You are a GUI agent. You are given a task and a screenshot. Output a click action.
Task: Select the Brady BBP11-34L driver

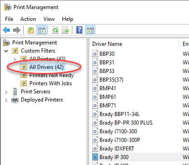pos(119,114)
